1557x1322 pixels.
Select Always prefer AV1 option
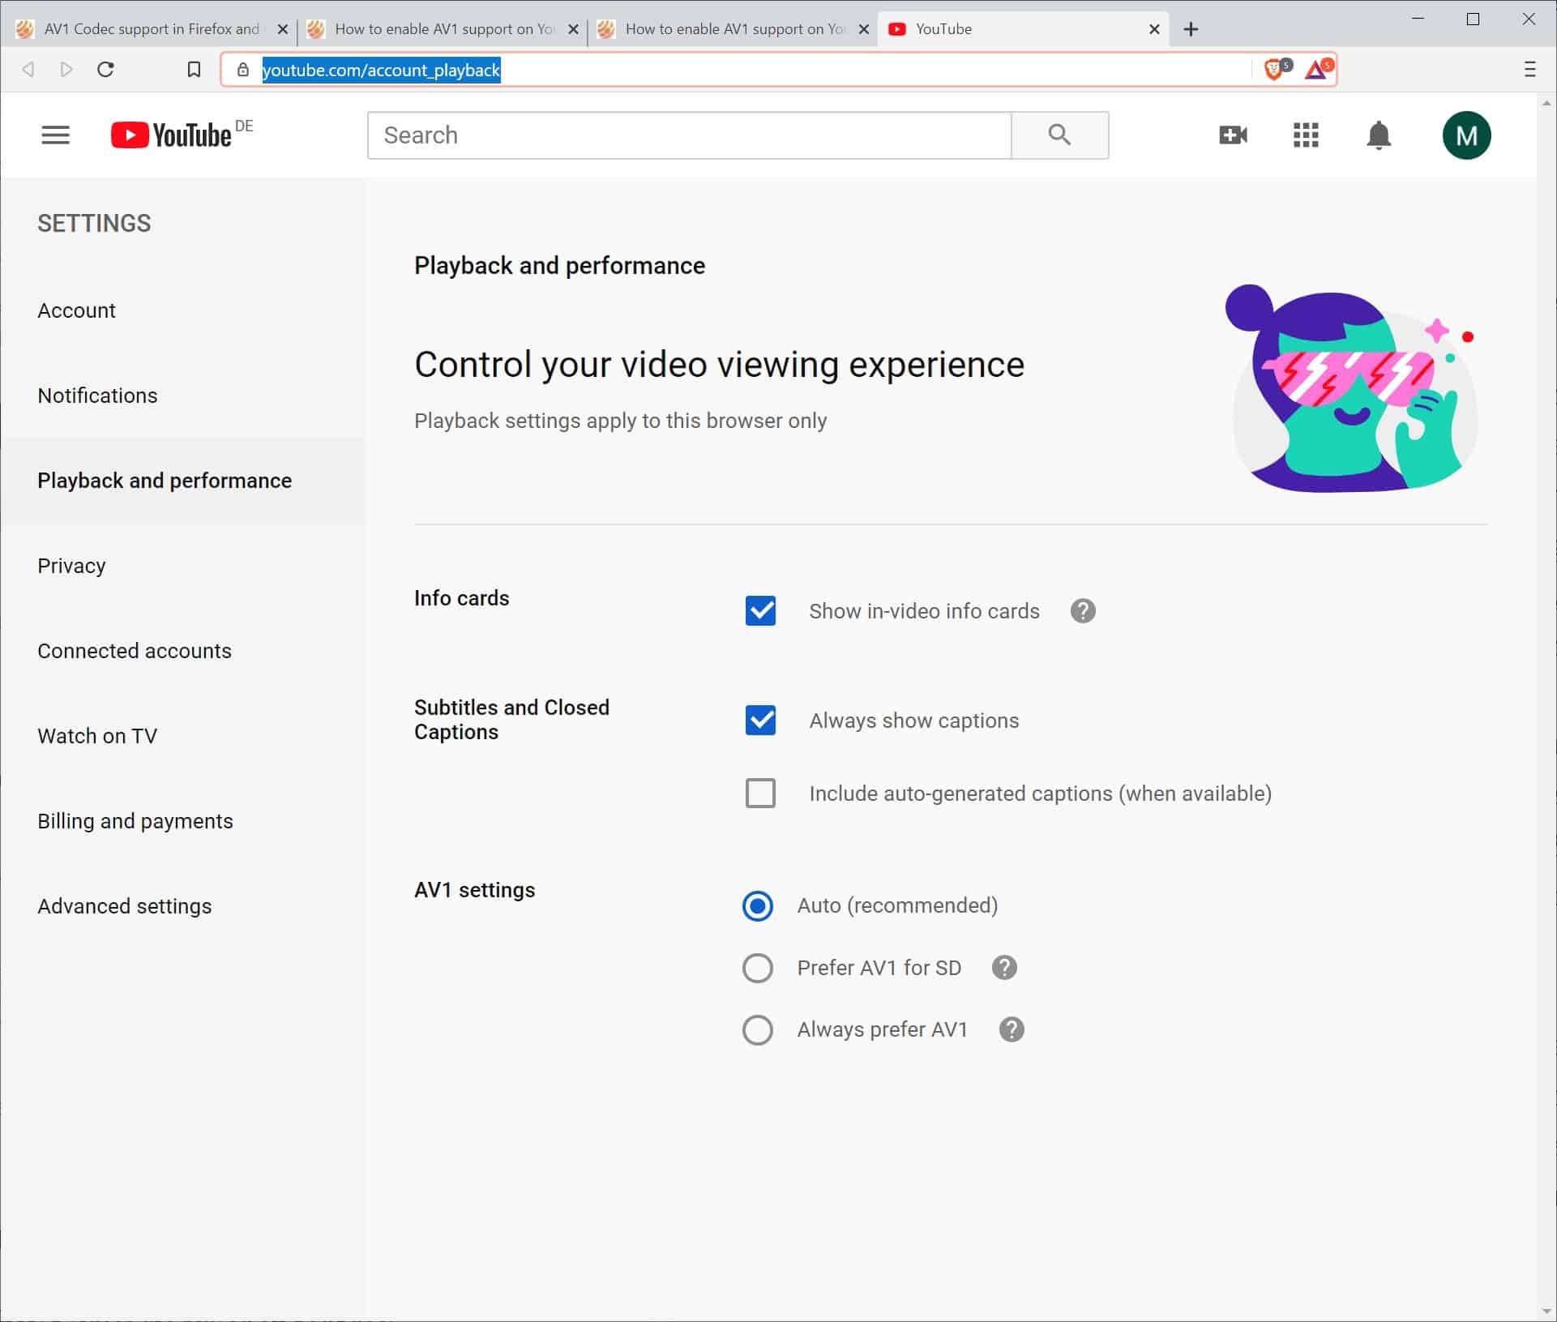(758, 1029)
